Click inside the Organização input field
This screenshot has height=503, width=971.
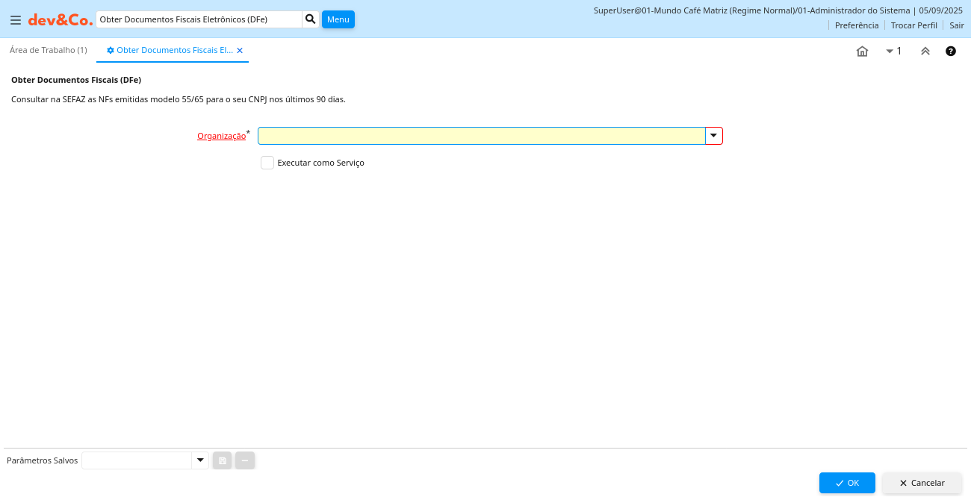click(x=481, y=136)
